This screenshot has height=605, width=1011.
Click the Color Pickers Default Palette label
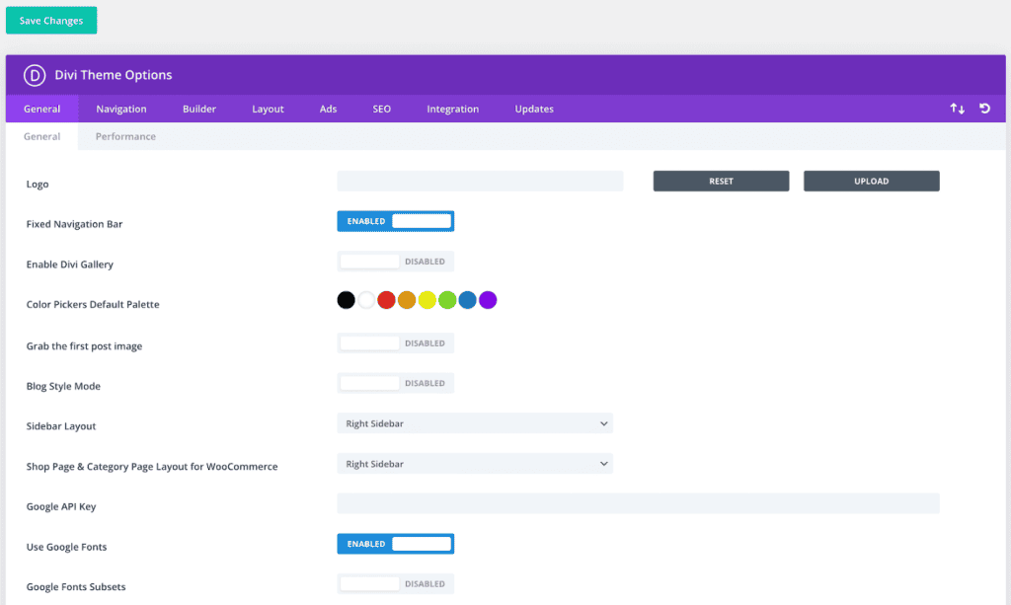93,304
